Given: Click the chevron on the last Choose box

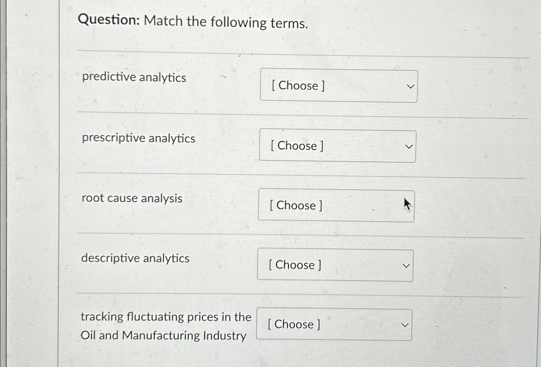Looking at the screenshot, I should coord(405,325).
